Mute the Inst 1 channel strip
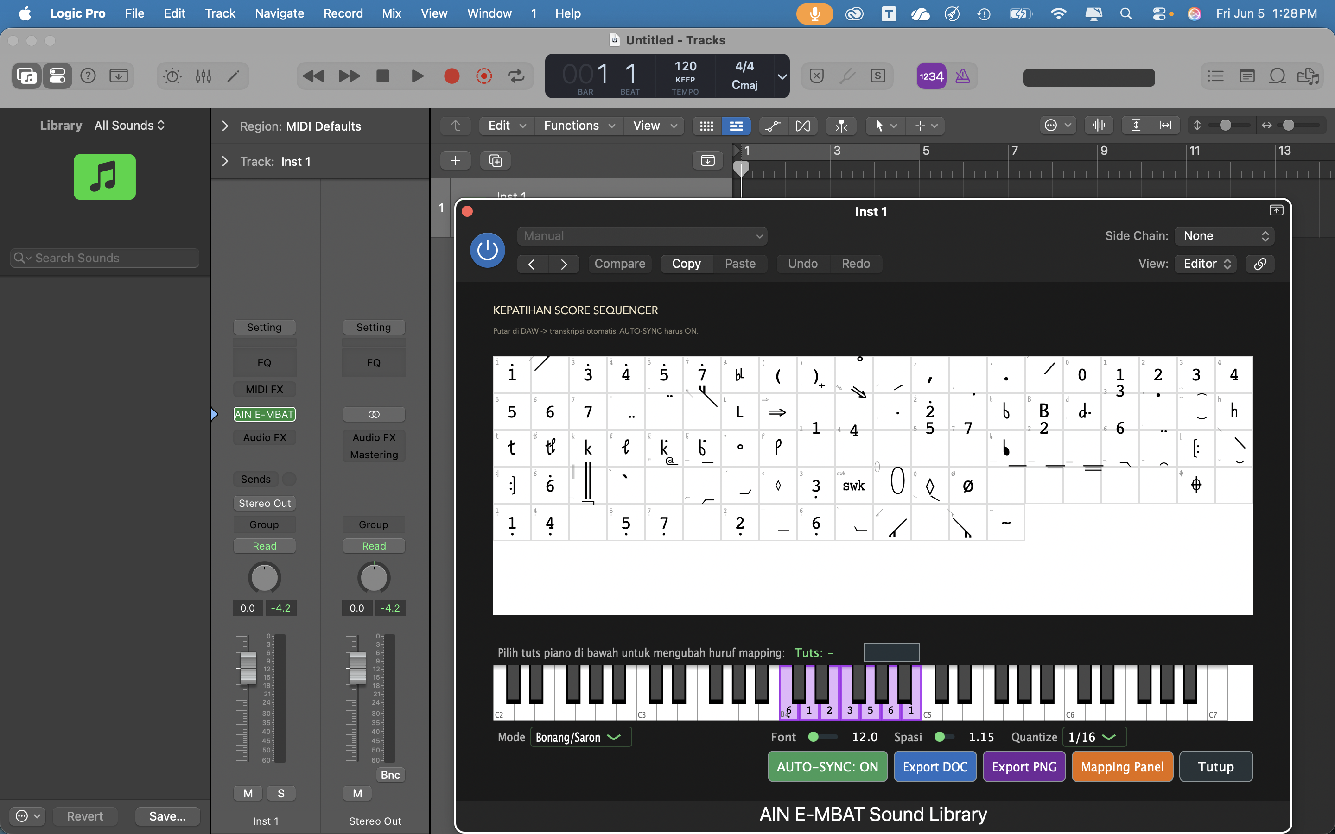 248,793
